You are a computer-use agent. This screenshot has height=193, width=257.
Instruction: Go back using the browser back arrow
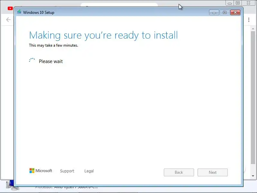pyautogui.click(x=8, y=20)
